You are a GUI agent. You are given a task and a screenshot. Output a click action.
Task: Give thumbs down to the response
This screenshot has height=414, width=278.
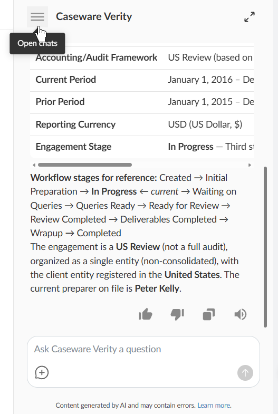(177, 314)
